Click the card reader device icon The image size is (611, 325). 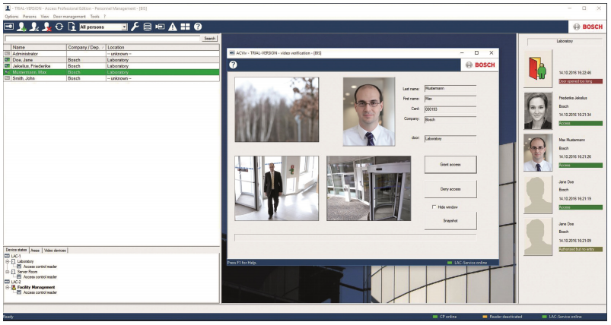[160, 27]
